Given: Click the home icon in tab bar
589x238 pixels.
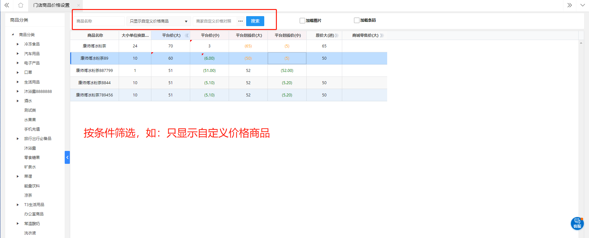Looking at the screenshot, I should click(21, 5).
